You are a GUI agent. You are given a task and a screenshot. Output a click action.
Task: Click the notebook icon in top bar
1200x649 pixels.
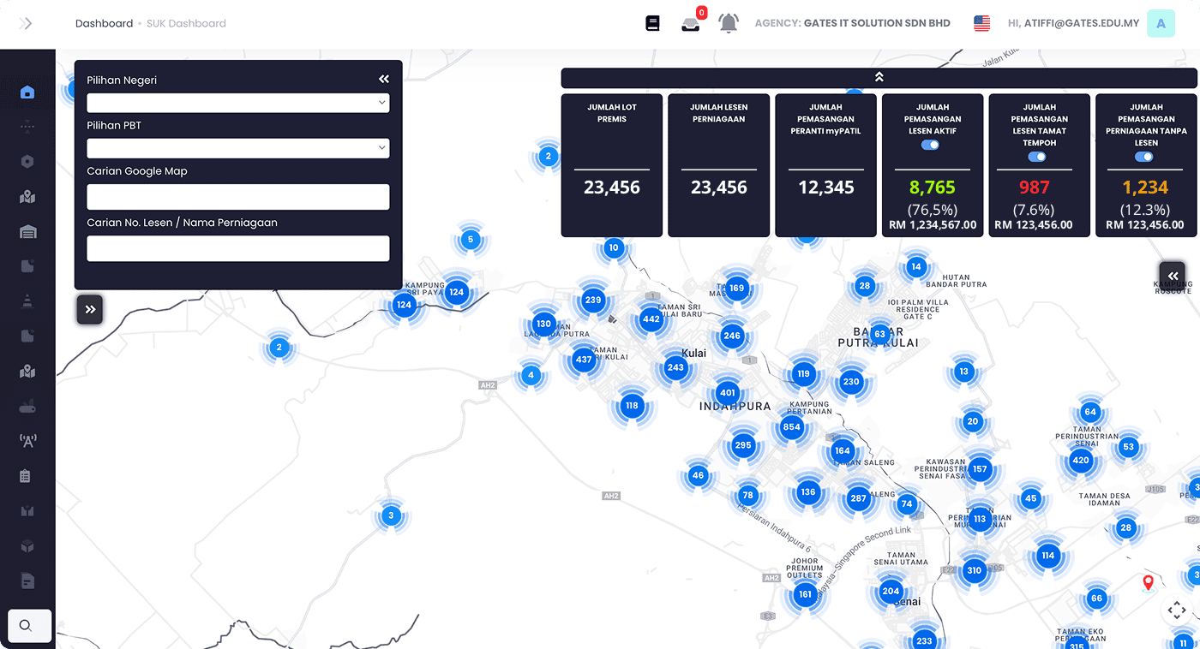coord(652,22)
